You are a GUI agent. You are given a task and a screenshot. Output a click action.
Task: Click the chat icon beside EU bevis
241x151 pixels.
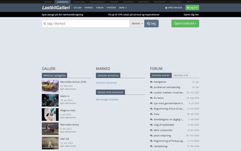coord(151,98)
